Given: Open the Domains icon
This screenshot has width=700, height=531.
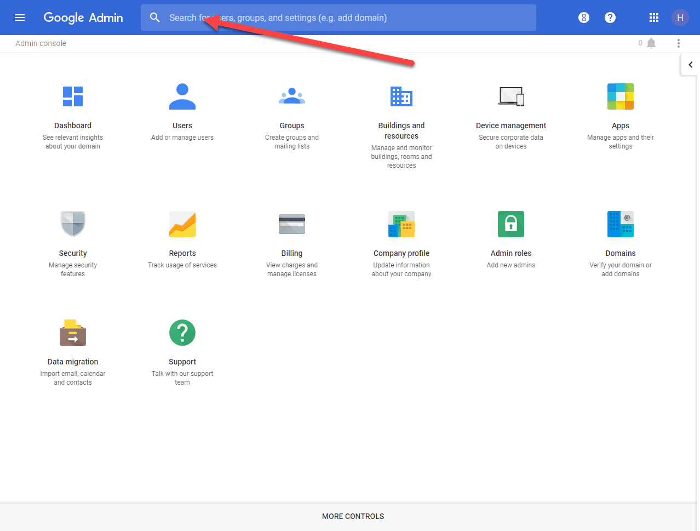Looking at the screenshot, I should (621, 224).
